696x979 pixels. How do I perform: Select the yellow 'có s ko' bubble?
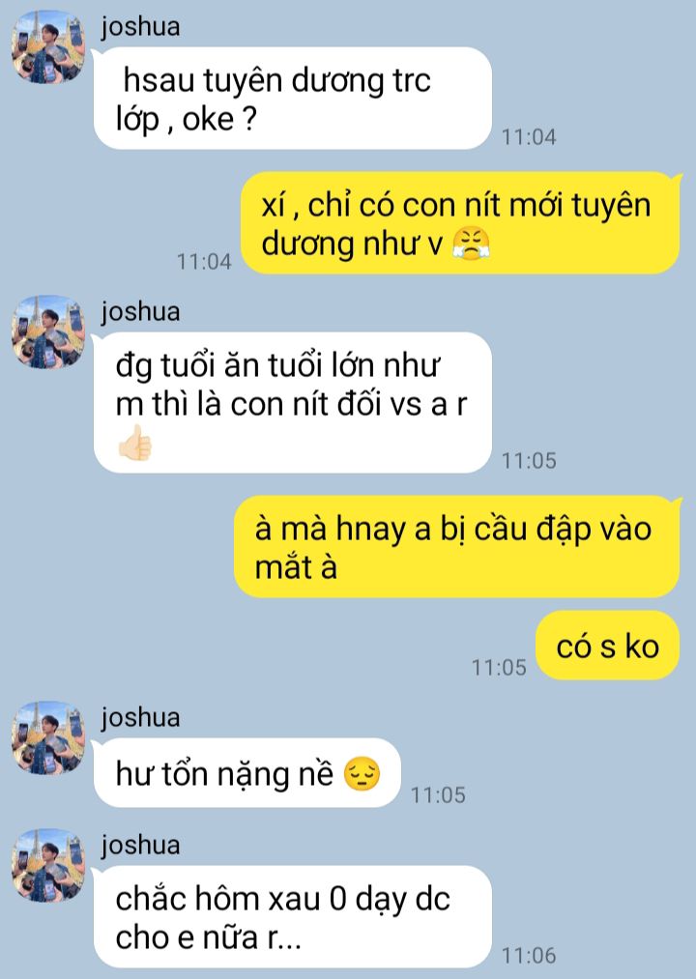click(607, 646)
